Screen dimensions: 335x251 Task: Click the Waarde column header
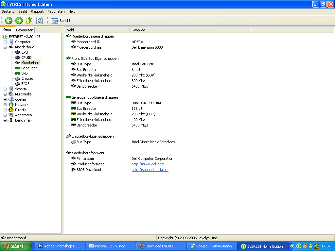191,30
